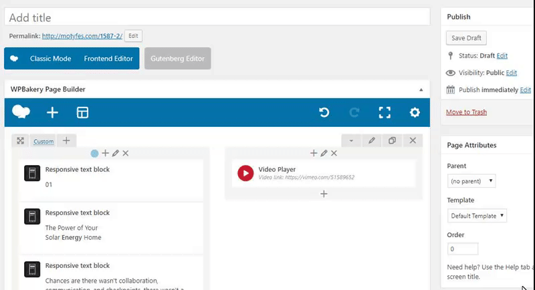Select the Video Player element title

[277, 169]
